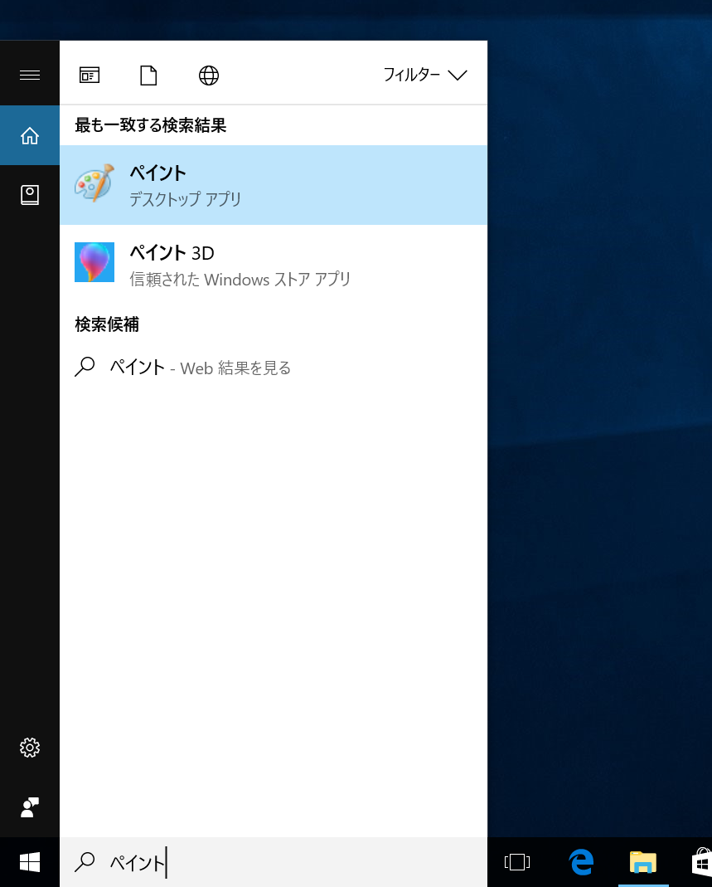The image size is (712, 887).
Task: Expand the hamburger menu at top left
Action: coord(29,75)
